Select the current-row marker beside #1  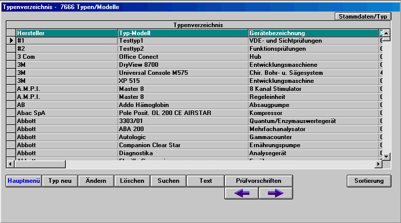click(x=11, y=41)
